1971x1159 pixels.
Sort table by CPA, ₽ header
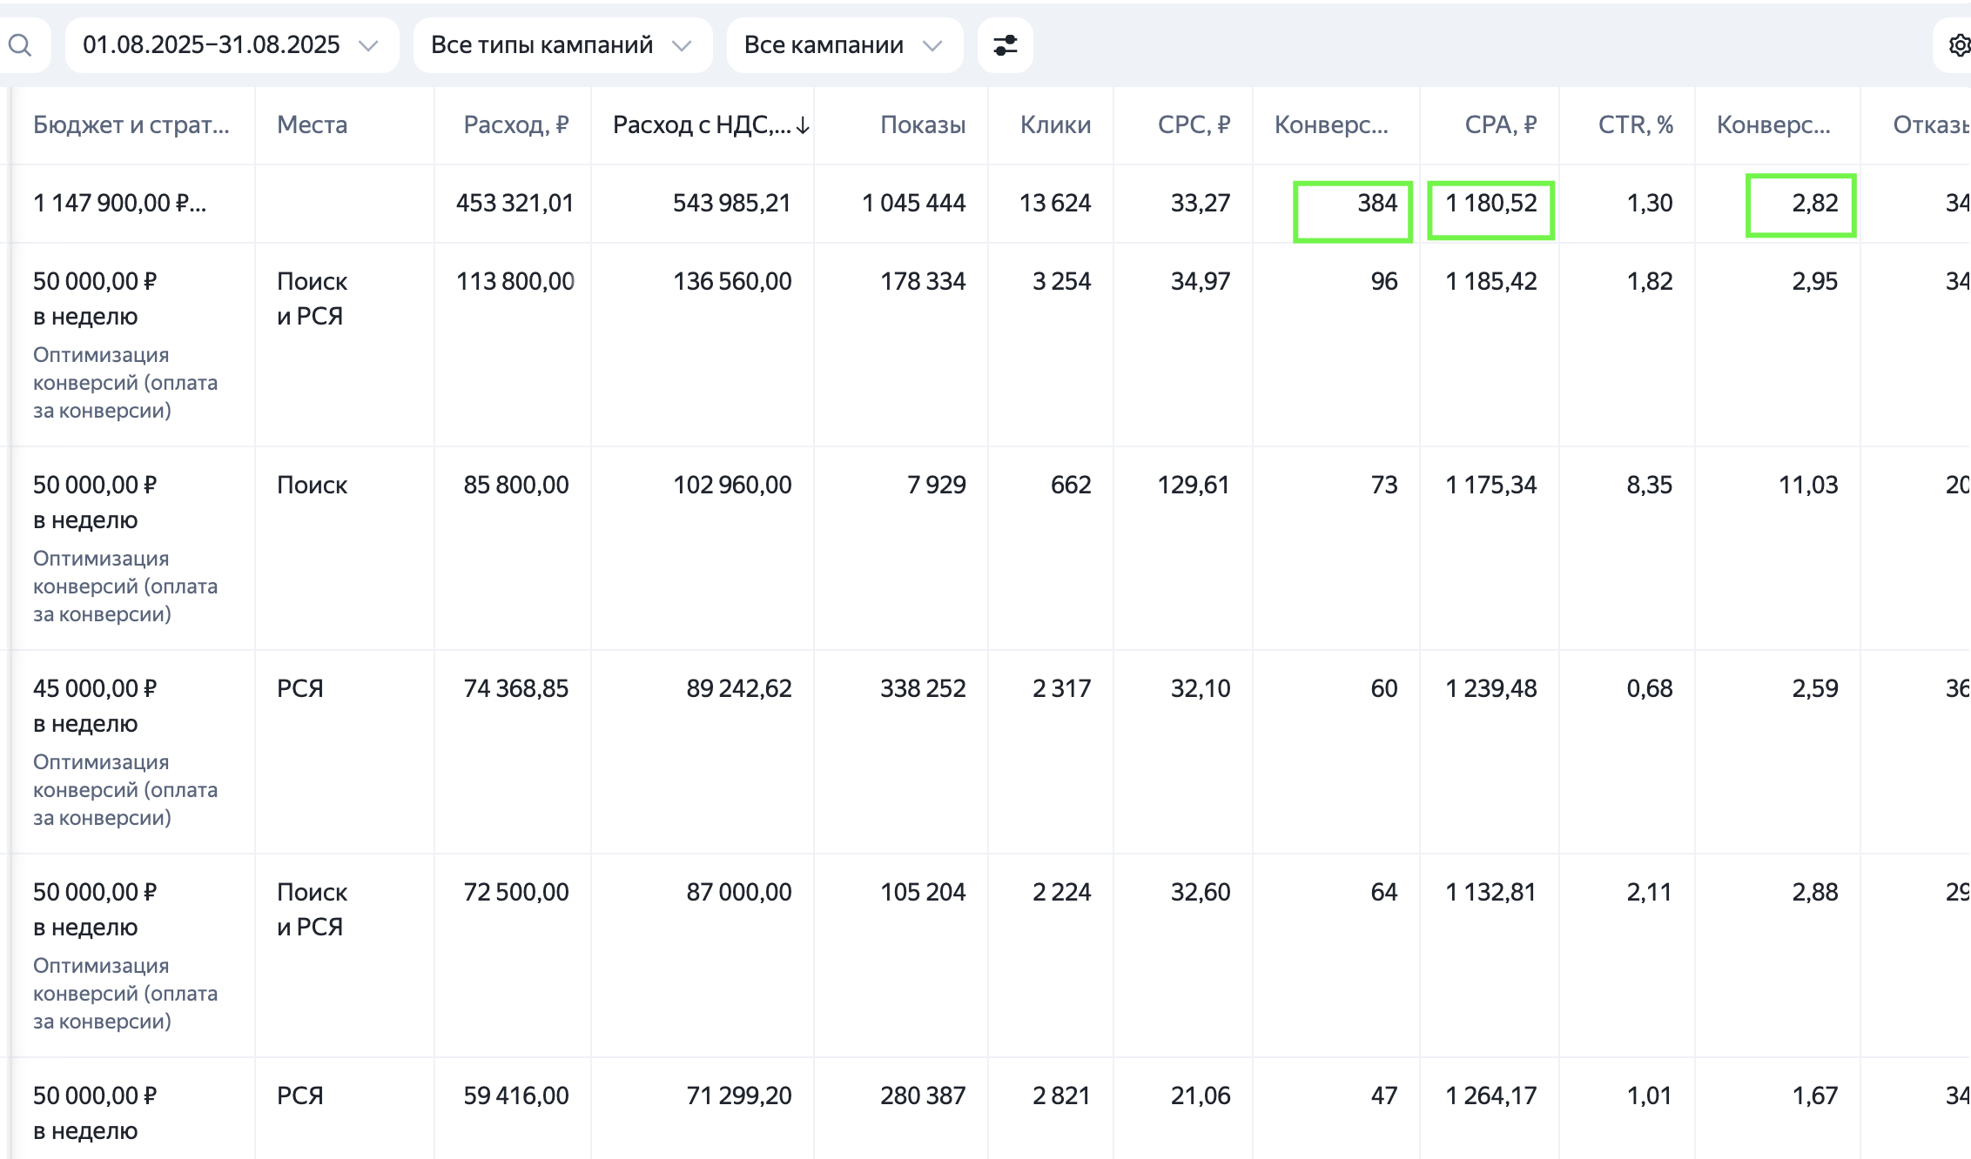pyautogui.click(x=1500, y=125)
